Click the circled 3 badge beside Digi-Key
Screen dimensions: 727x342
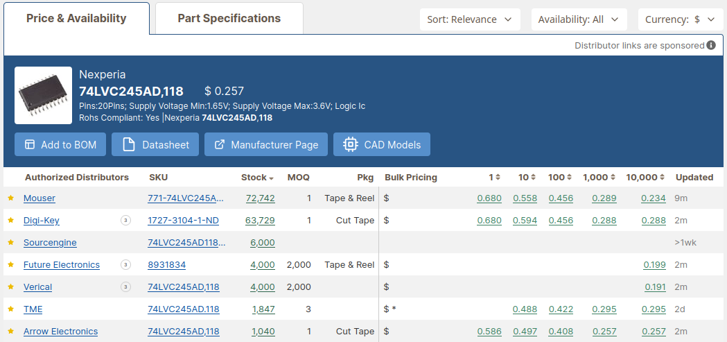tap(125, 221)
